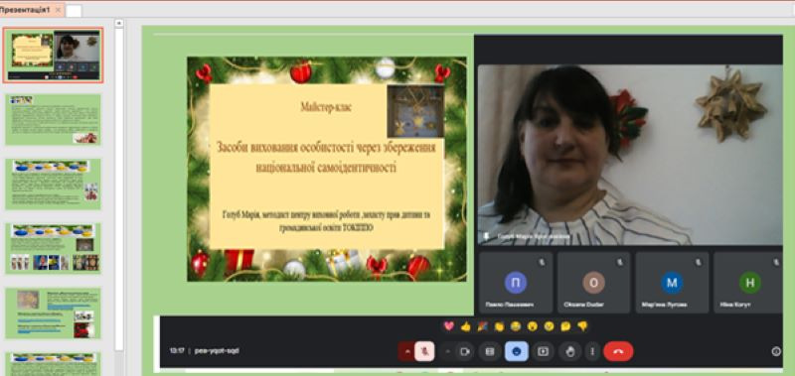Click the present screen button
795x376 pixels.
tap(543, 351)
